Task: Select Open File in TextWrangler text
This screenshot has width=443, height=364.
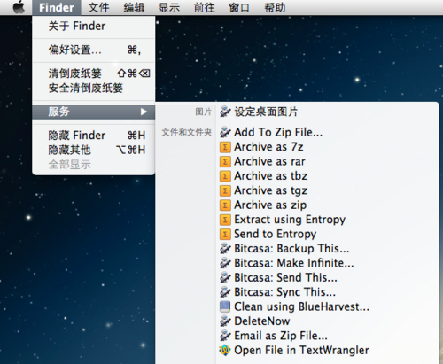Action: [301, 351]
